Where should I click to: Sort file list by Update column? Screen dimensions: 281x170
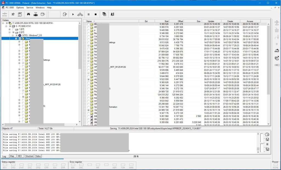212,21
